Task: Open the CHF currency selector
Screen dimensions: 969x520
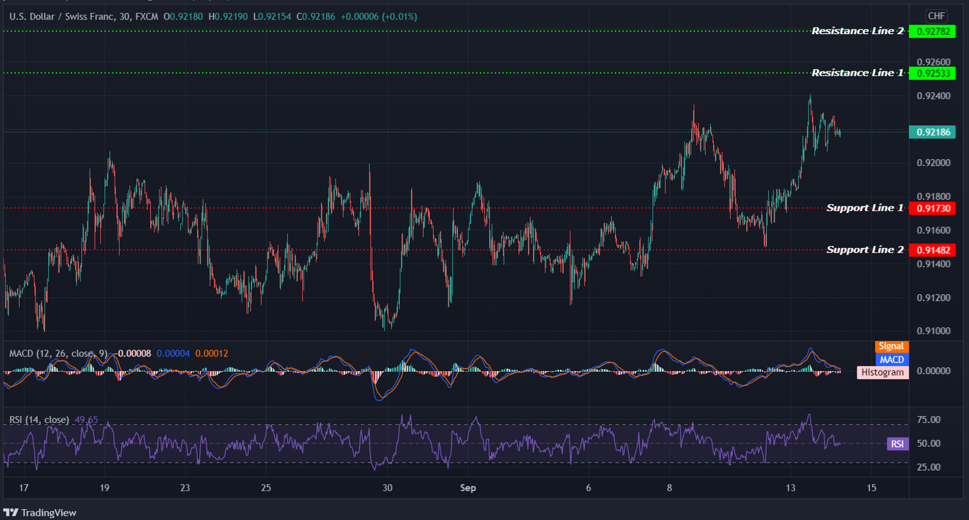Action: (x=936, y=16)
